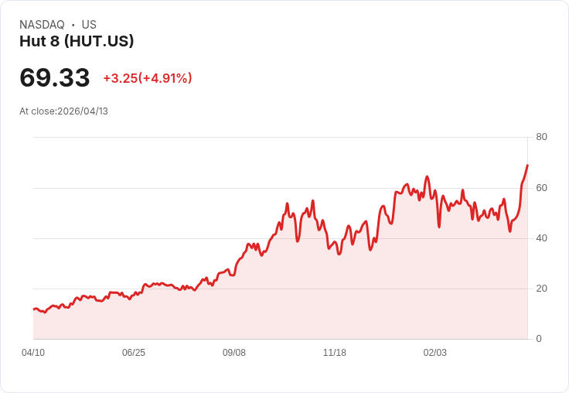Click the NASDAQ exchange label

pyautogui.click(x=42, y=25)
